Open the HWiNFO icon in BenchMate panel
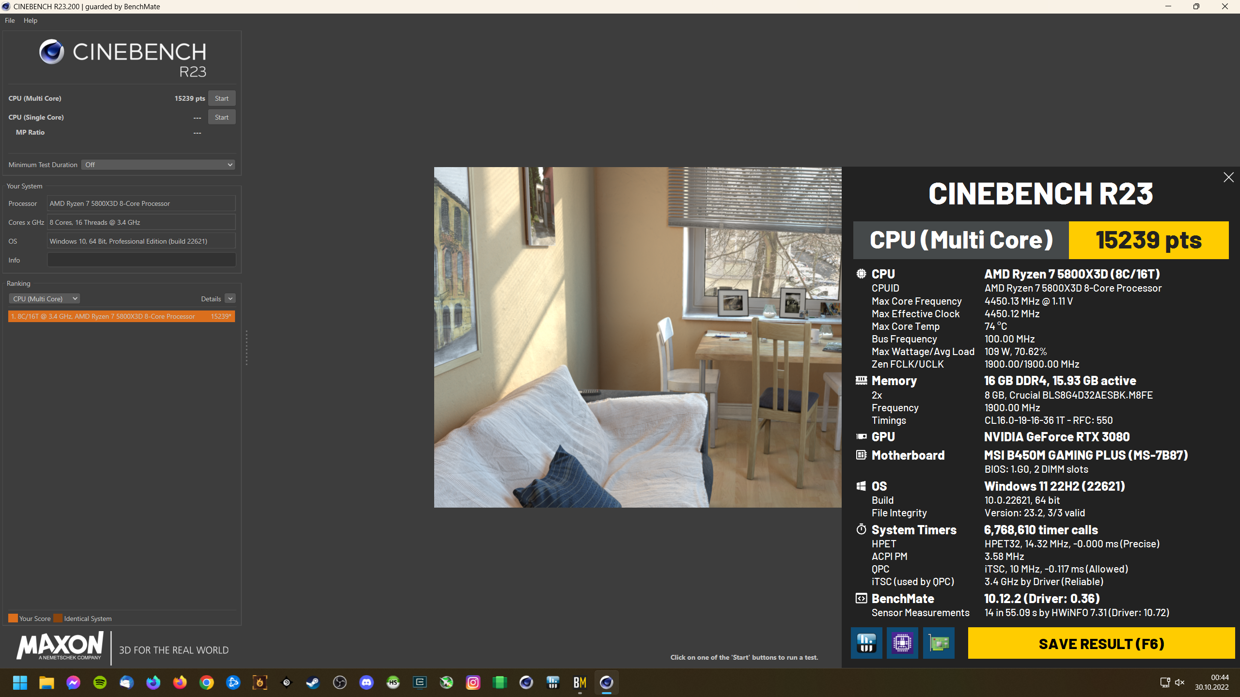The width and height of the screenshot is (1240, 697). click(x=866, y=643)
